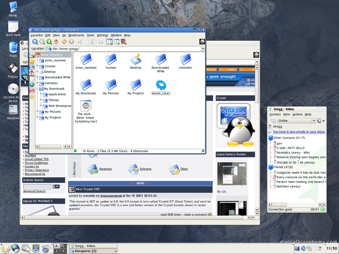
Task: Open the Downloaded RPMs folder icon in file view
Action: (161, 63)
